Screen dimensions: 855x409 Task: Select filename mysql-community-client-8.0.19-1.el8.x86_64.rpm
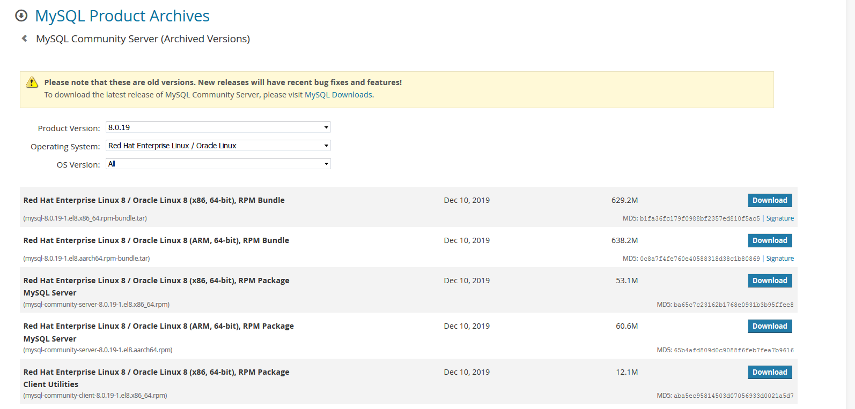point(95,396)
